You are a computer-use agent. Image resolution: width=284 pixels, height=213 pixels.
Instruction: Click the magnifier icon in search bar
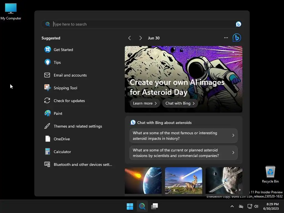tap(48, 24)
